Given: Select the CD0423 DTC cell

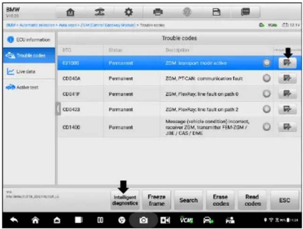Looking at the screenshot, I should click(x=80, y=109).
